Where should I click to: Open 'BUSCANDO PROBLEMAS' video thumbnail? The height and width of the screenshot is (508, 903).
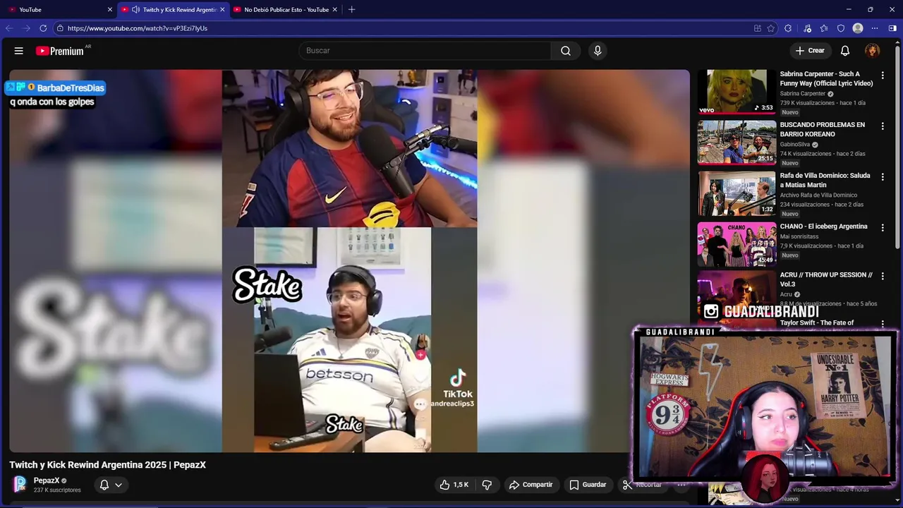737,142
